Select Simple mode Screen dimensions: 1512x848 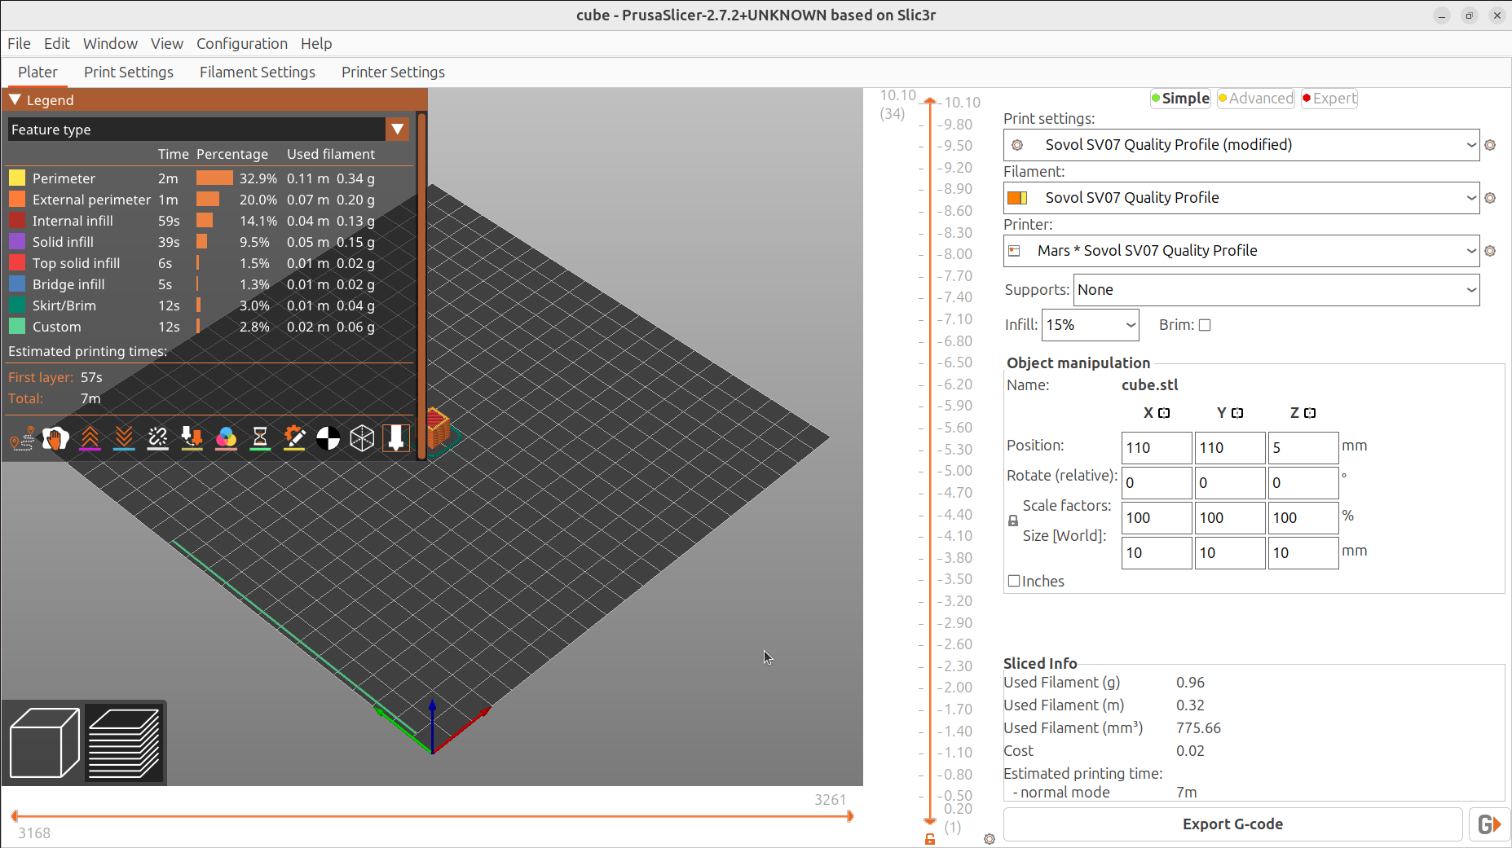(x=1179, y=99)
